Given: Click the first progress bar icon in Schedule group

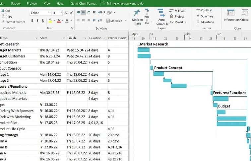Looking at the screenshot, I should 79,13.
